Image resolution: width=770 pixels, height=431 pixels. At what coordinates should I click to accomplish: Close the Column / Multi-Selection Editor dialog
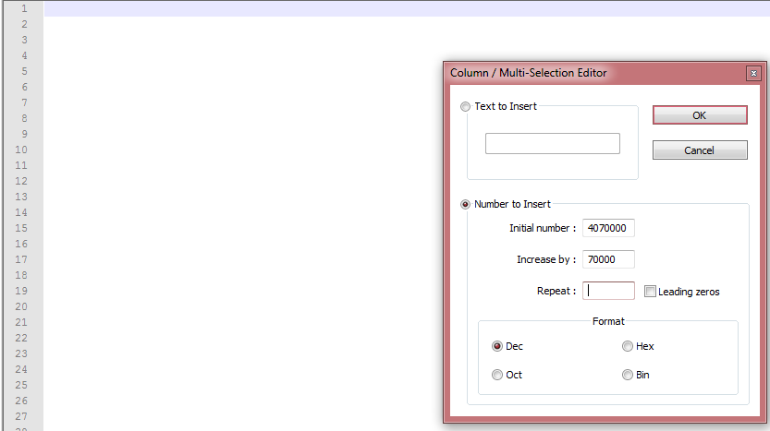point(753,74)
